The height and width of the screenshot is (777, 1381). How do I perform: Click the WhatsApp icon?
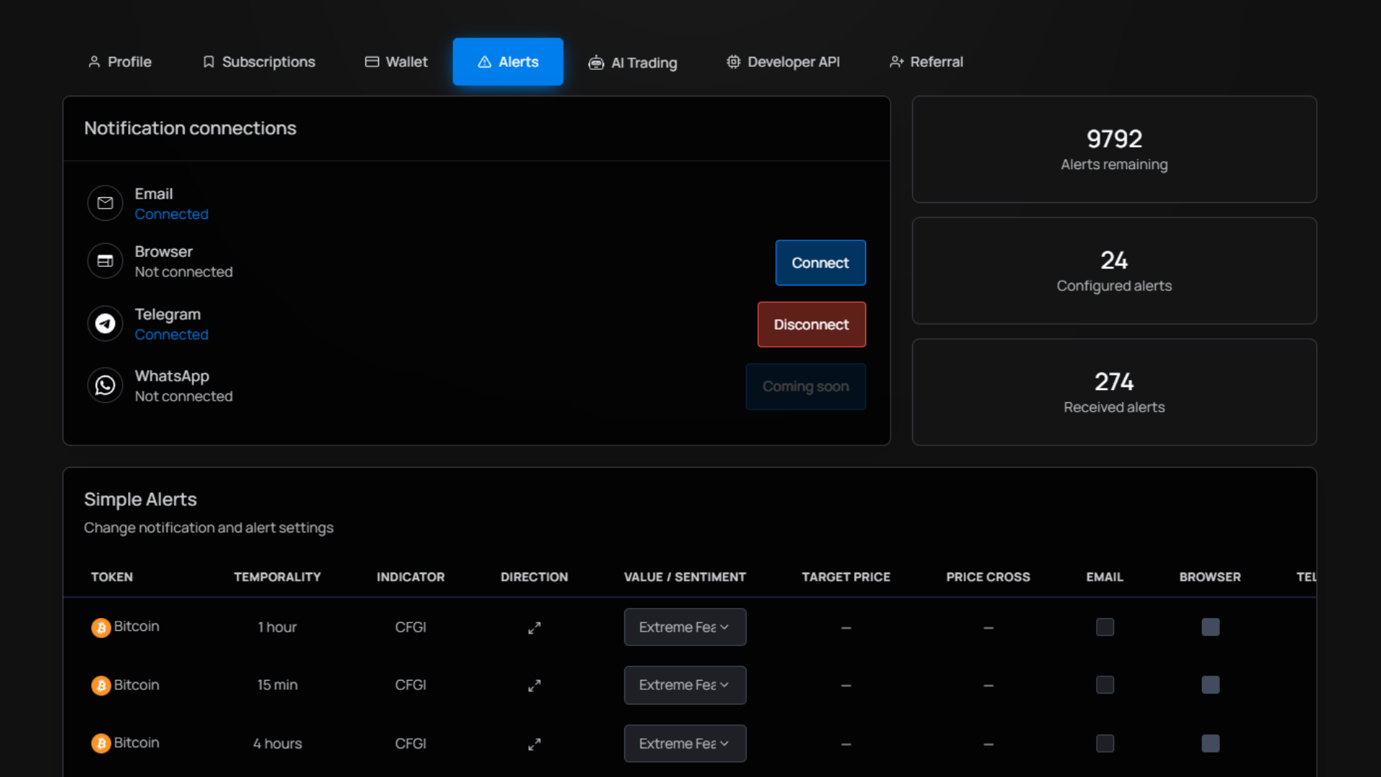pos(105,385)
